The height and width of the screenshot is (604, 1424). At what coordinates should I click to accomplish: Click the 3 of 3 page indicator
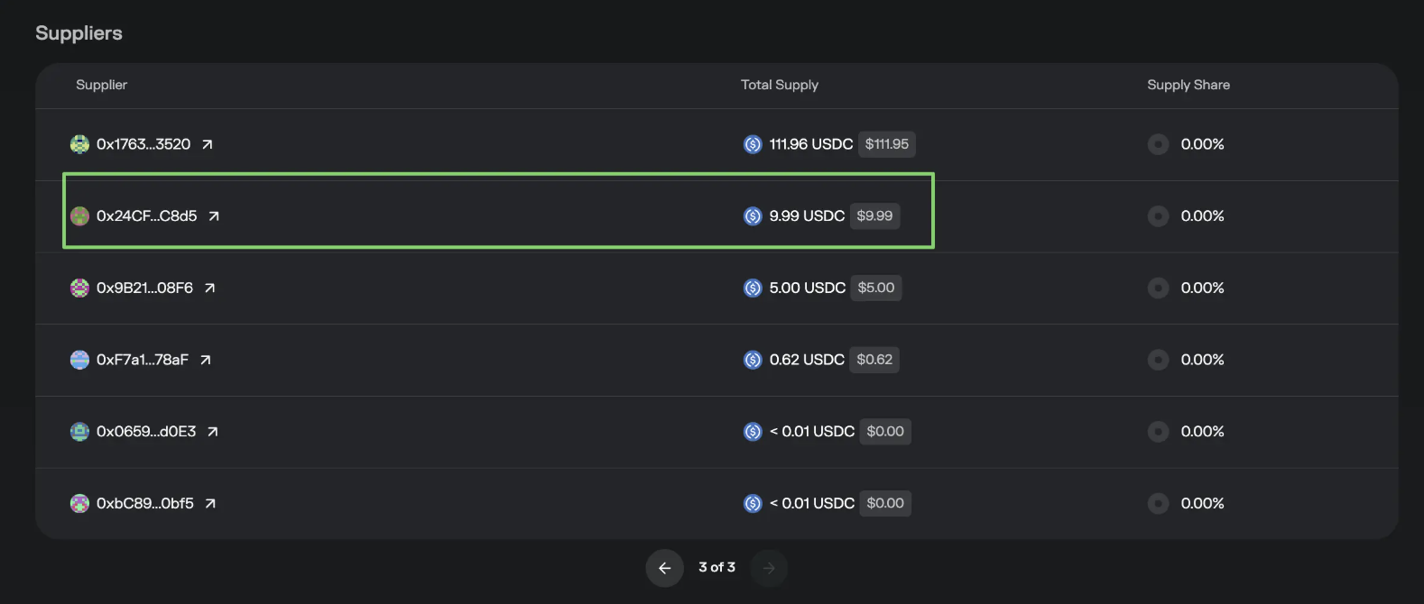pos(717,568)
